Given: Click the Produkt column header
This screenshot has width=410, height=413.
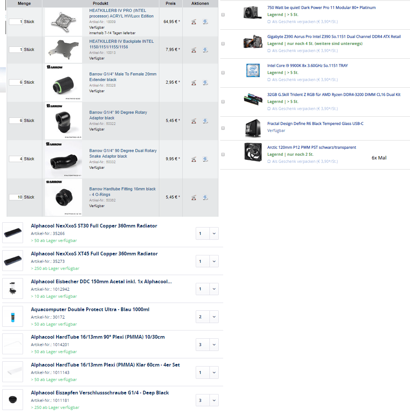Looking at the screenshot, I should tap(101, 3).
